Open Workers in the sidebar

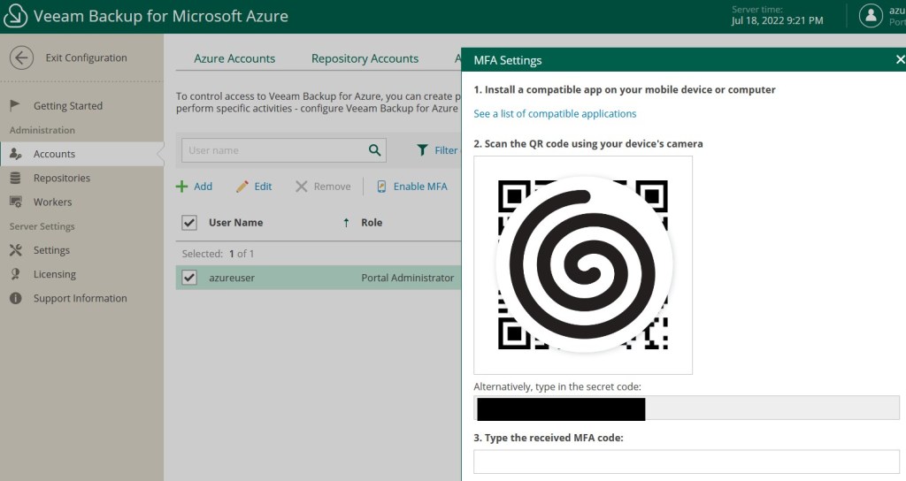point(52,202)
